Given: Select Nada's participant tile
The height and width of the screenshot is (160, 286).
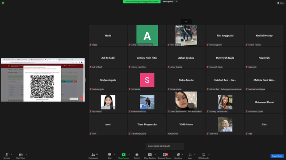Looking at the screenshot, I should pos(108,36).
